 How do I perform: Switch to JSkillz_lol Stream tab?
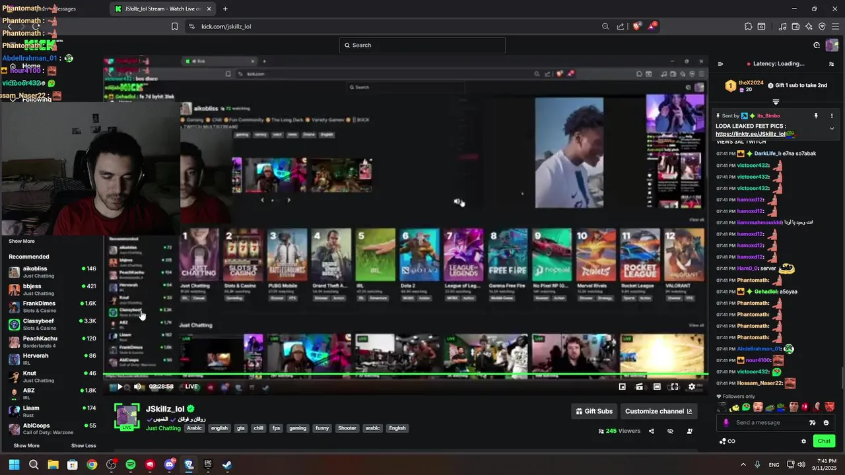coord(164,9)
